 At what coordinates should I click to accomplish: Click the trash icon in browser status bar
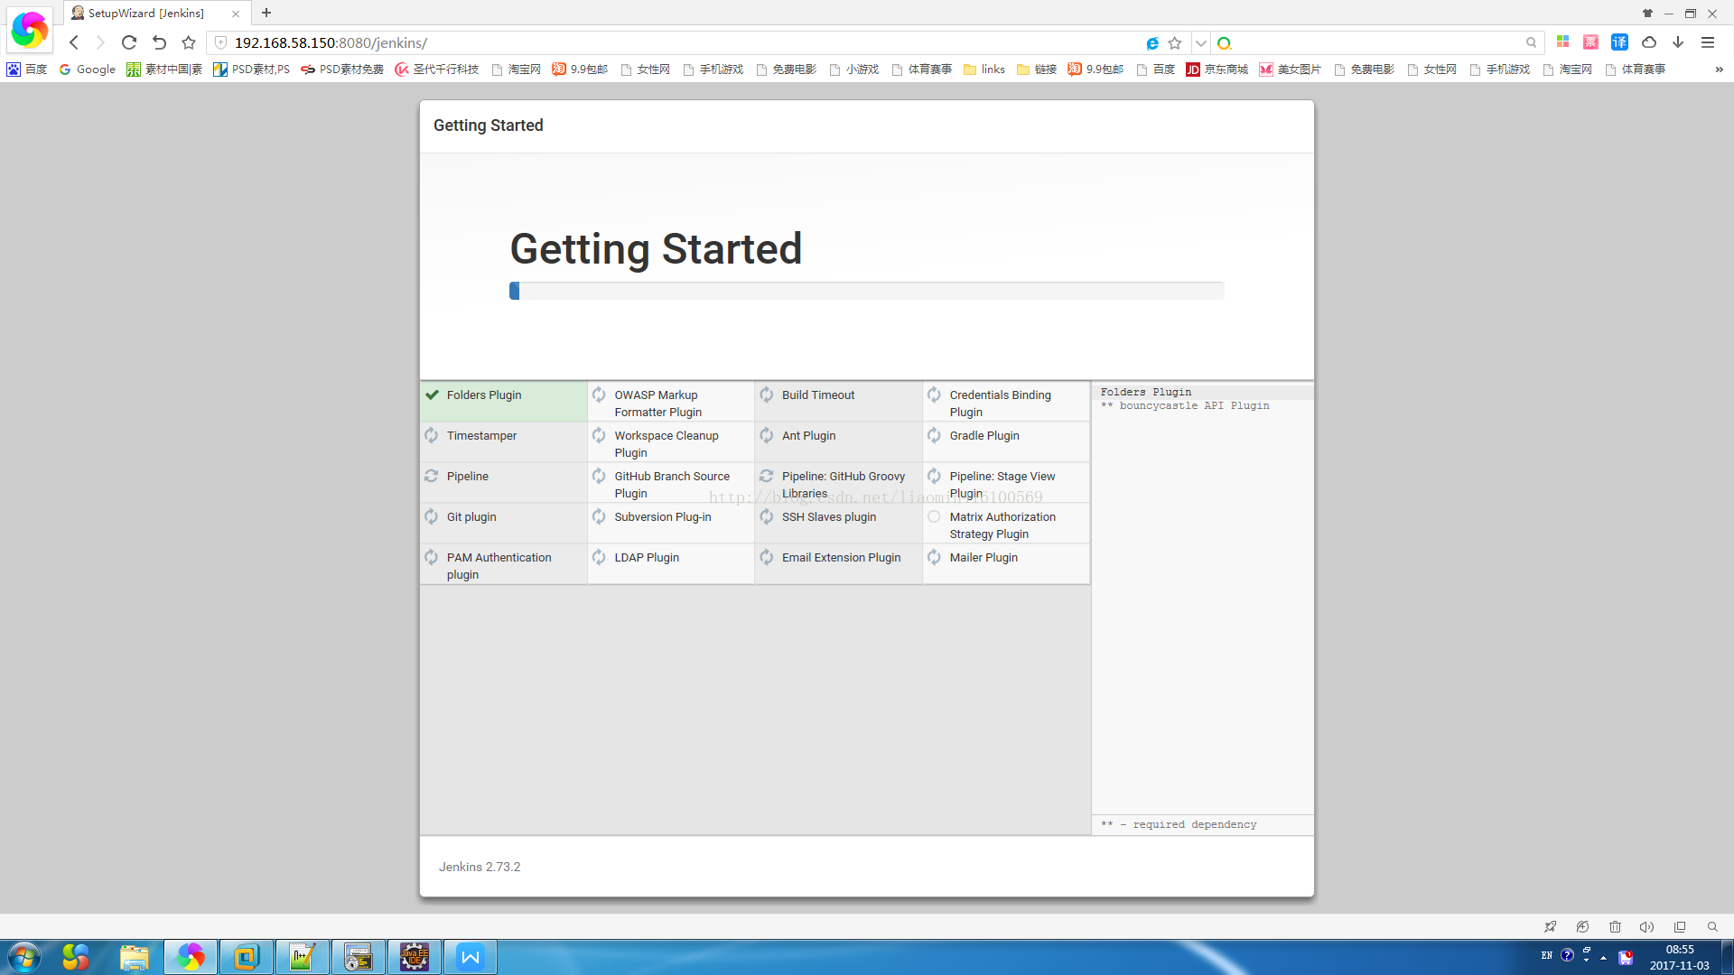(1615, 927)
